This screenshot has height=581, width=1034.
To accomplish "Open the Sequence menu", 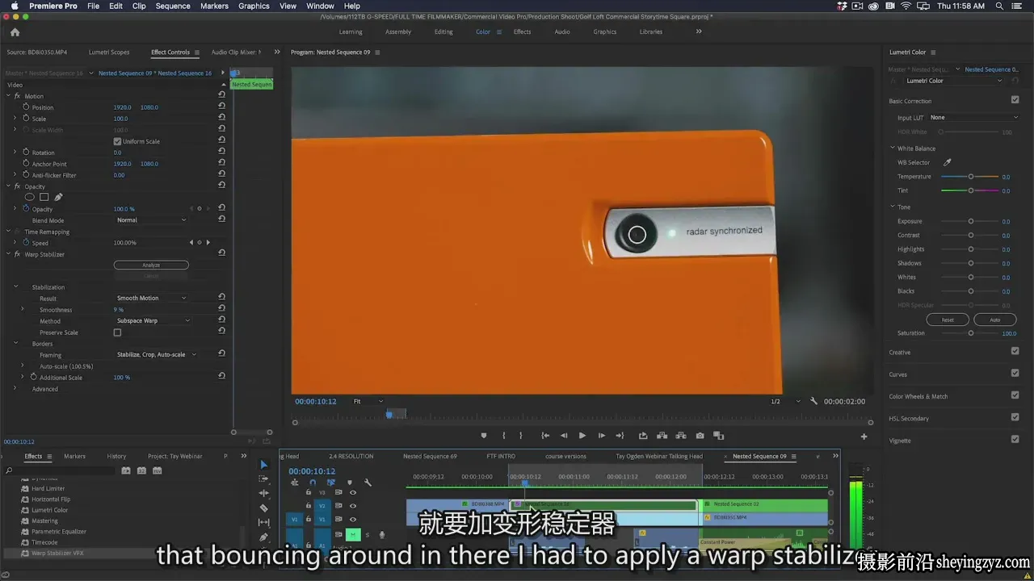I will pos(173,6).
